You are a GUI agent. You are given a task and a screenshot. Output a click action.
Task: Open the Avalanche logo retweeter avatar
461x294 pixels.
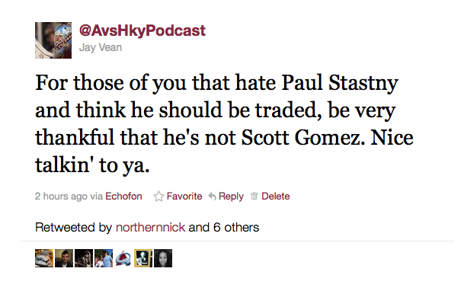pos(123,258)
